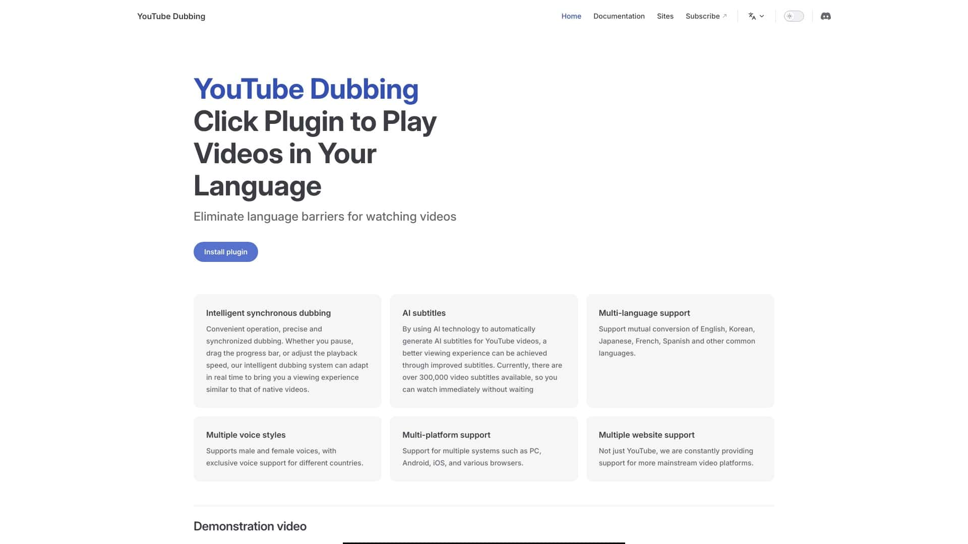968x544 pixels.
Task: Select the Multi-platform support card
Action: tap(483, 448)
